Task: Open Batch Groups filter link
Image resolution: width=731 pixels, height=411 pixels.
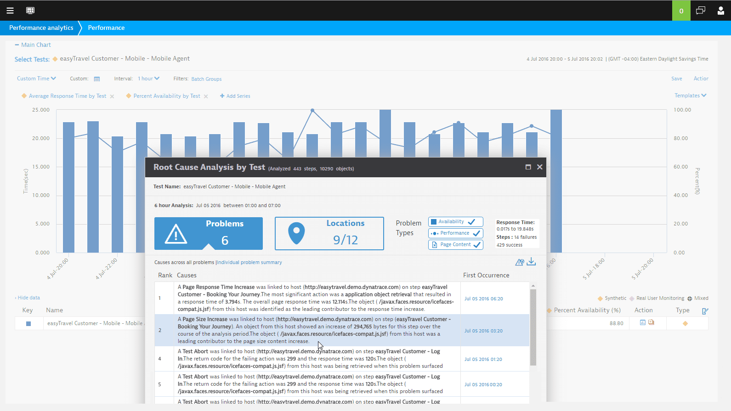Action: [x=206, y=79]
